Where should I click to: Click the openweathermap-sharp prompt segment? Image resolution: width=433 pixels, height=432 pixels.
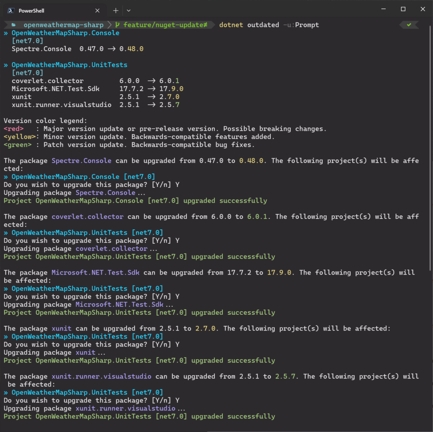pyautogui.click(x=63, y=25)
